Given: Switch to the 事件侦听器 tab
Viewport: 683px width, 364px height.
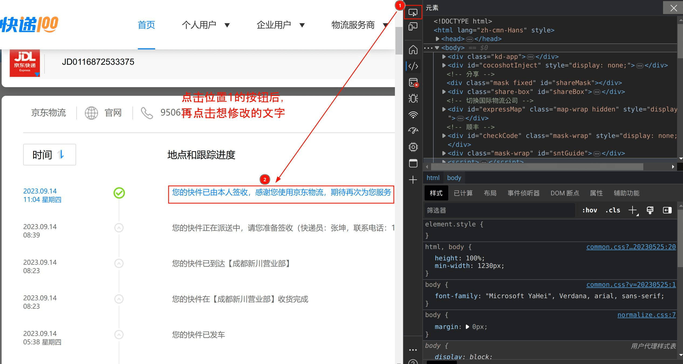Looking at the screenshot, I should (x=524, y=193).
